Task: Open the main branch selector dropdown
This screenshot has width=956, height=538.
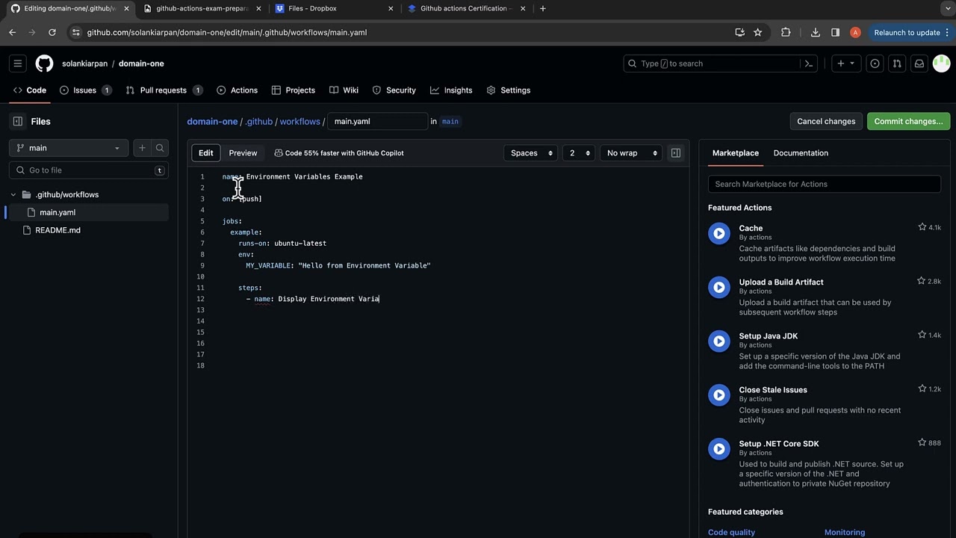Action: pyautogui.click(x=69, y=148)
